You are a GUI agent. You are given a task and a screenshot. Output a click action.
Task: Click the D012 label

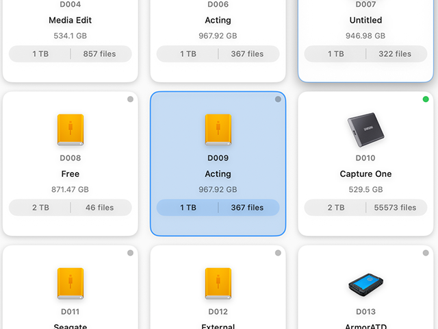click(218, 312)
